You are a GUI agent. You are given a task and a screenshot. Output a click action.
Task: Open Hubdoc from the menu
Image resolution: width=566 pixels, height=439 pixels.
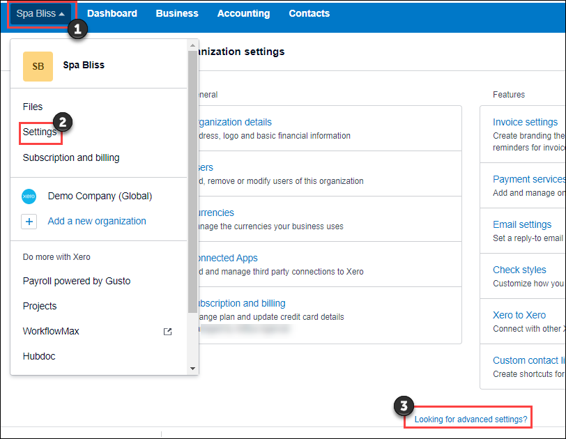click(x=39, y=356)
